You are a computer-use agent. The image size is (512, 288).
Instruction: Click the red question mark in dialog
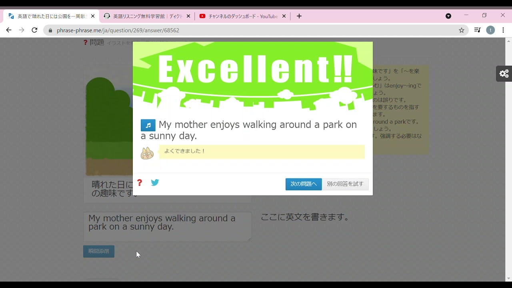tap(139, 183)
